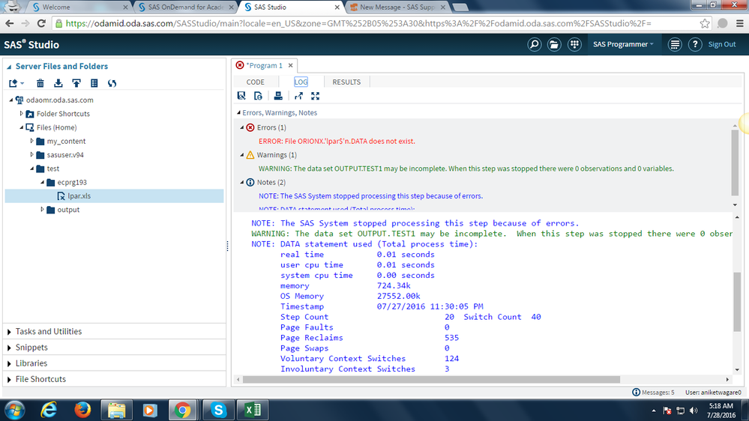Viewport: 749px width, 421px height.
Task: Open the applications grid icon in header
Action: (574, 44)
